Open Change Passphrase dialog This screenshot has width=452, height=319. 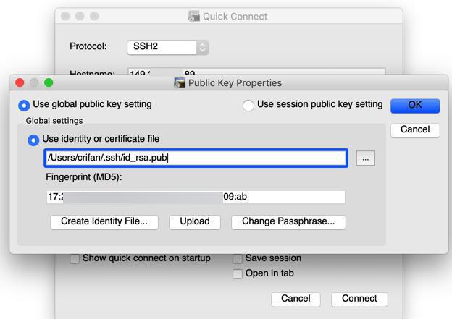[288, 222]
